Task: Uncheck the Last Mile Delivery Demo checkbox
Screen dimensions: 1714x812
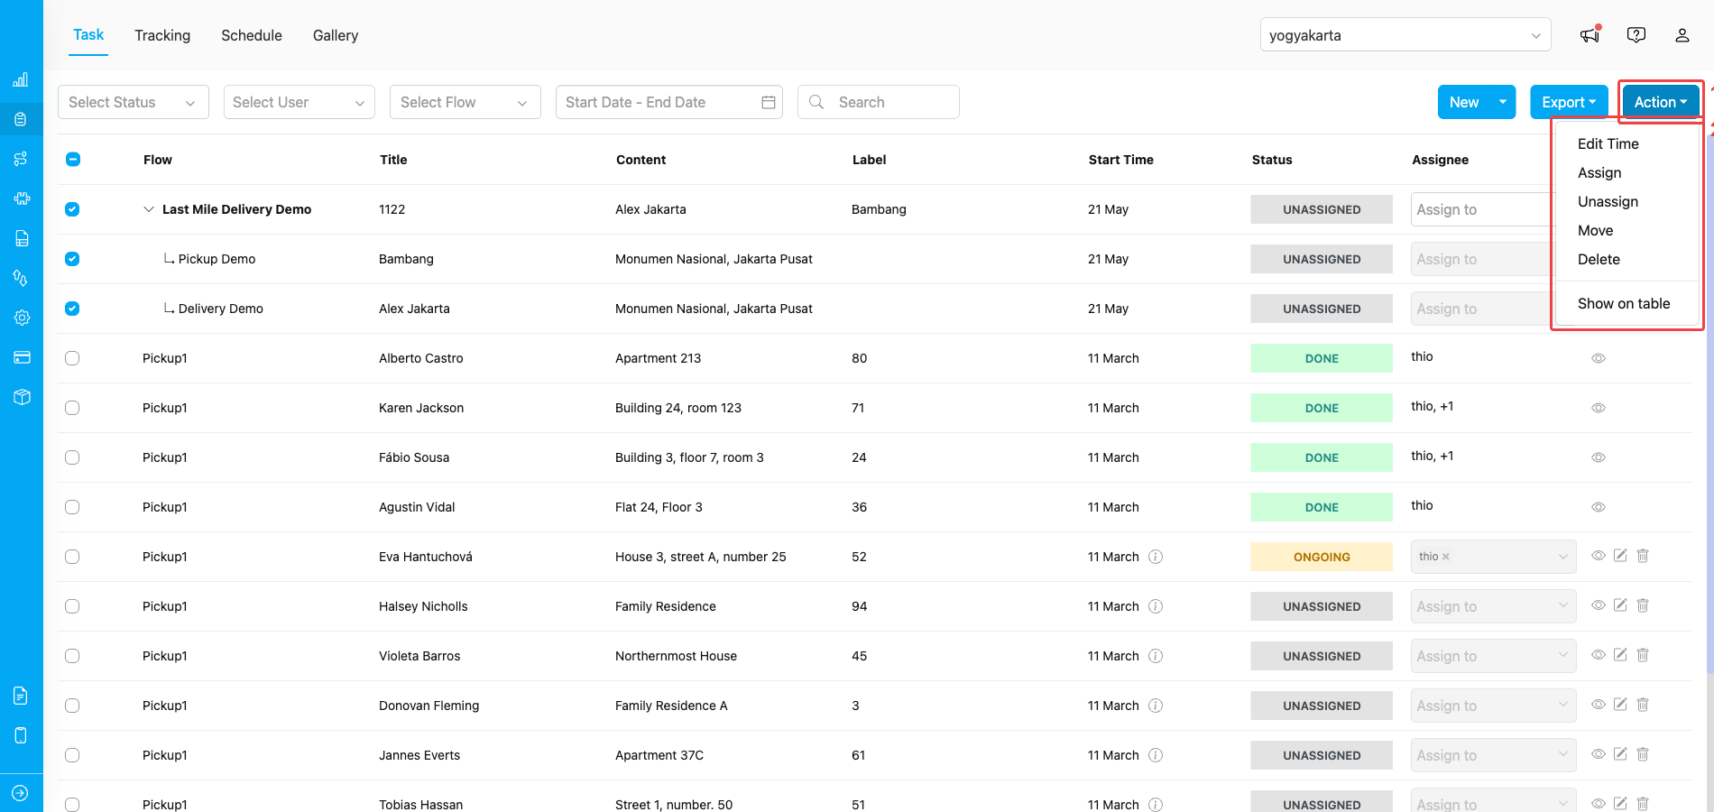Action: [x=72, y=209]
